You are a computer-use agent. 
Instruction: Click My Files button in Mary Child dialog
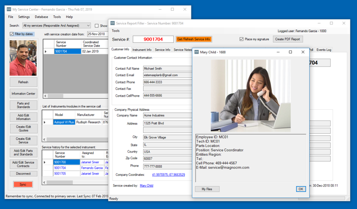[207, 189]
